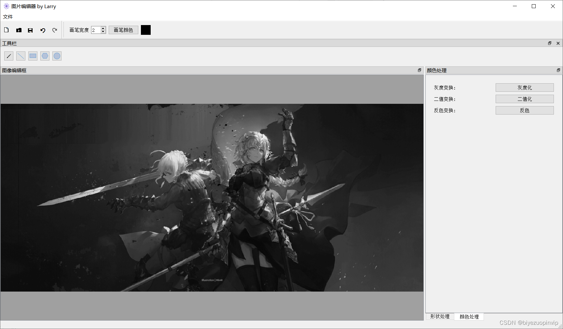Click the New file icon
The width and height of the screenshot is (563, 329).
tap(7, 30)
